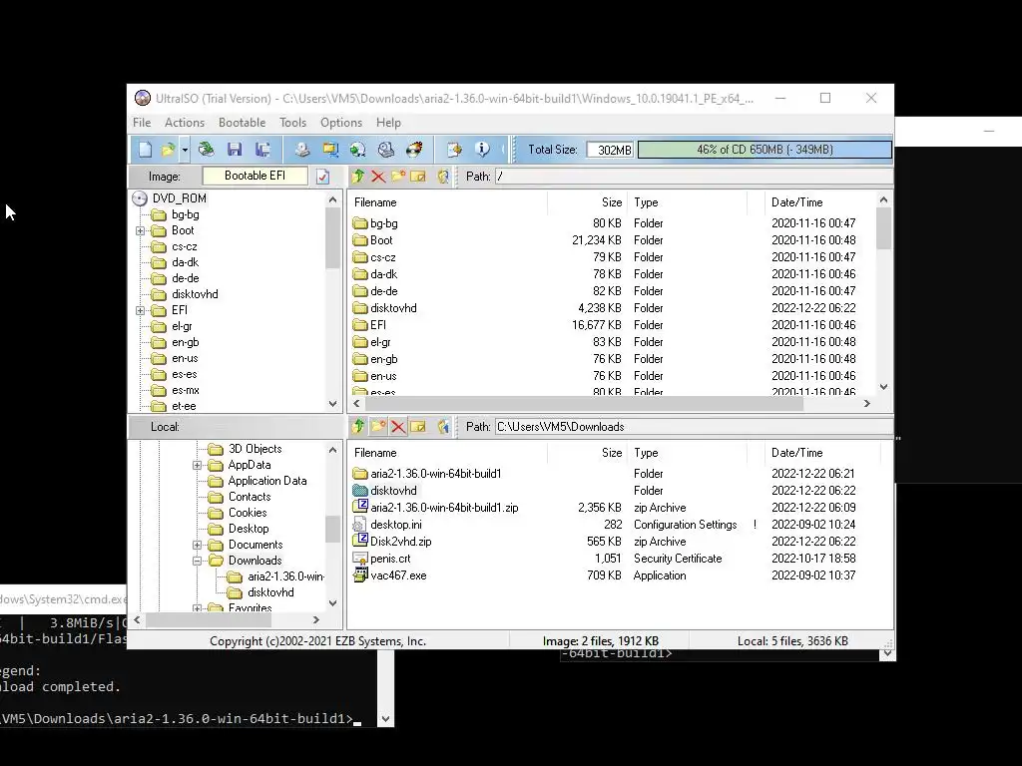Open the File menu
Screen dimensions: 1022x766
coord(142,123)
